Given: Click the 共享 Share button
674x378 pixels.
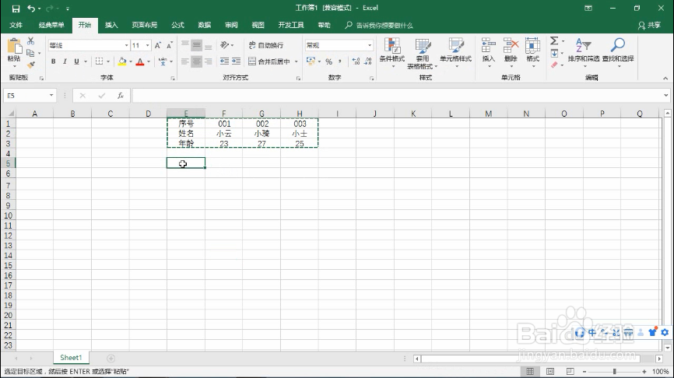Looking at the screenshot, I should tap(650, 26).
